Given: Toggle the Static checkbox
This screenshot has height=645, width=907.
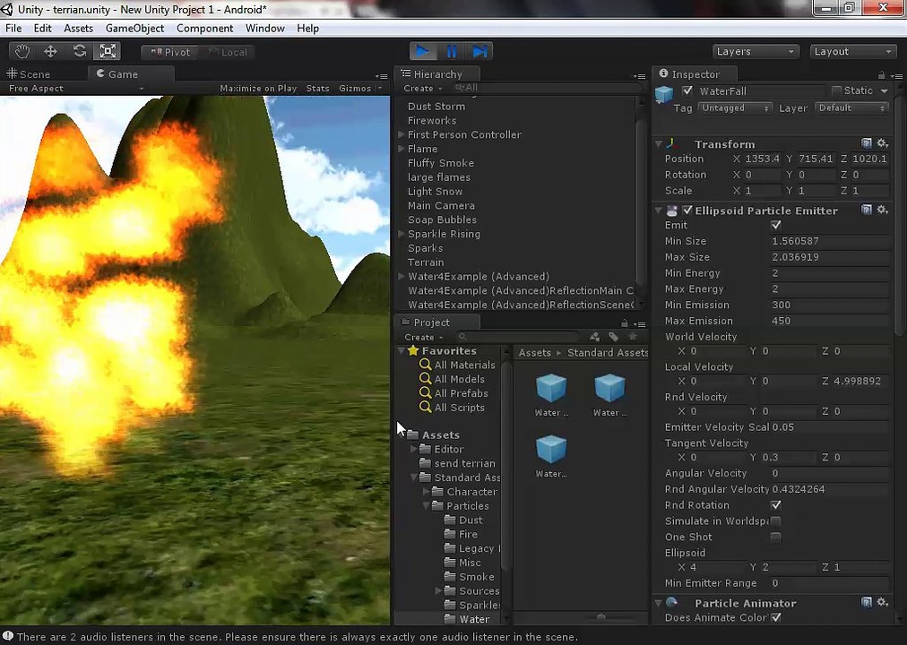Looking at the screenshot, I should 836,90.
